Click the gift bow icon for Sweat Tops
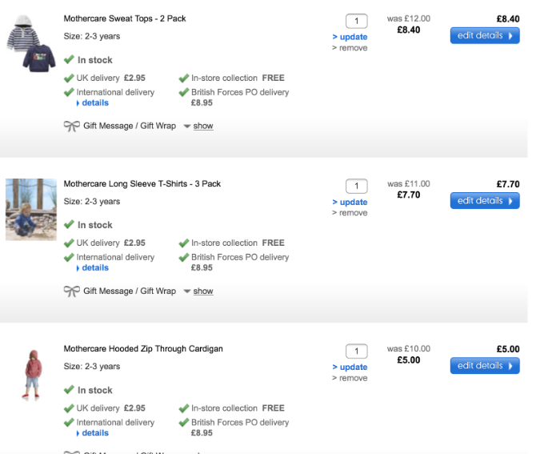Image resolution: width=544 pixels, height=454 pixels. (71, 126)
